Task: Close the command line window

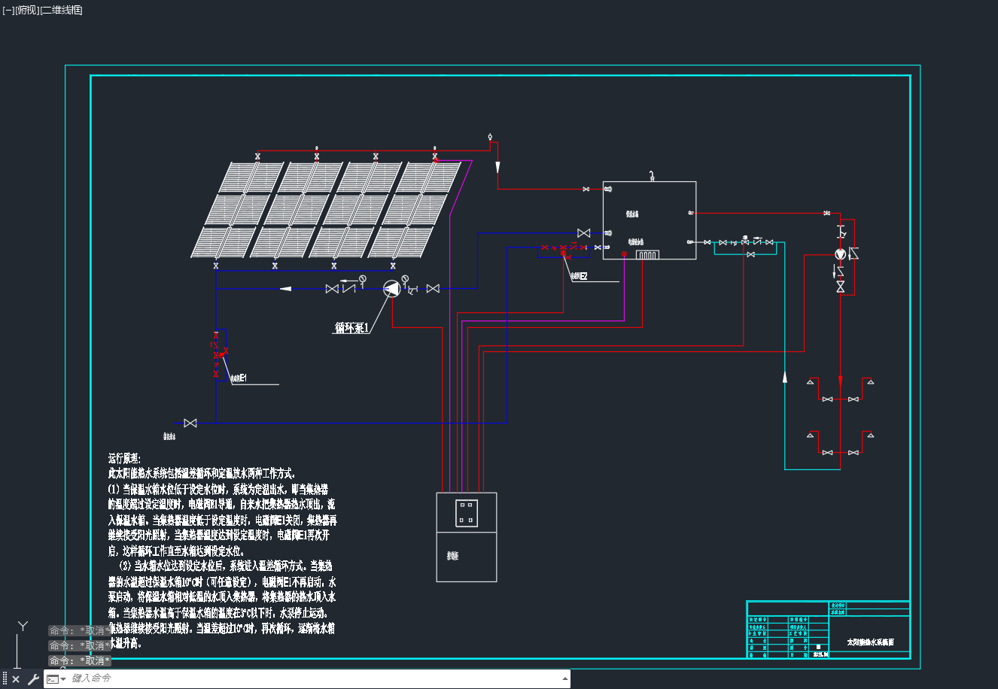Action: (16, 679)
